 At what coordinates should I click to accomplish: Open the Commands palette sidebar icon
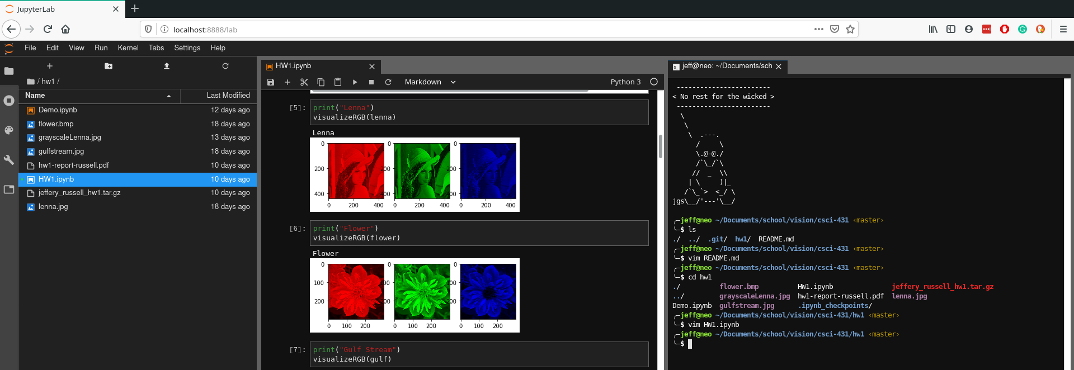point(9,130)
